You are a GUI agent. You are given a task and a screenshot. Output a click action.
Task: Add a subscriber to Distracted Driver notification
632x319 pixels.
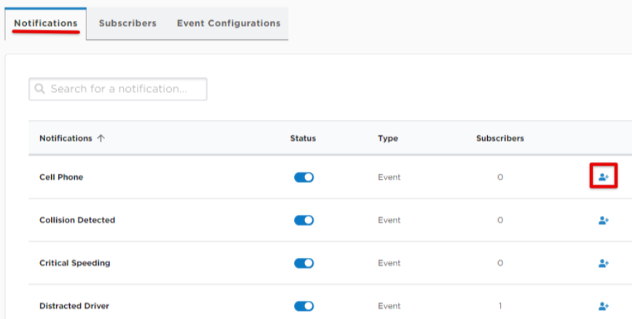[x=604, y=306]
